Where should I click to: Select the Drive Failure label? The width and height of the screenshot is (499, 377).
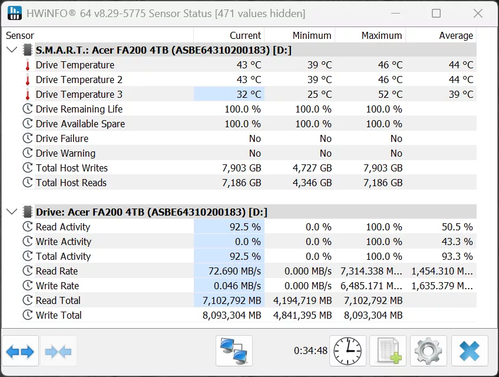point(62,138)
